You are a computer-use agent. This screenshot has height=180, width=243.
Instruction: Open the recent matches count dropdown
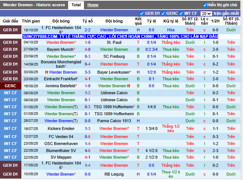[x=206, y=14]
